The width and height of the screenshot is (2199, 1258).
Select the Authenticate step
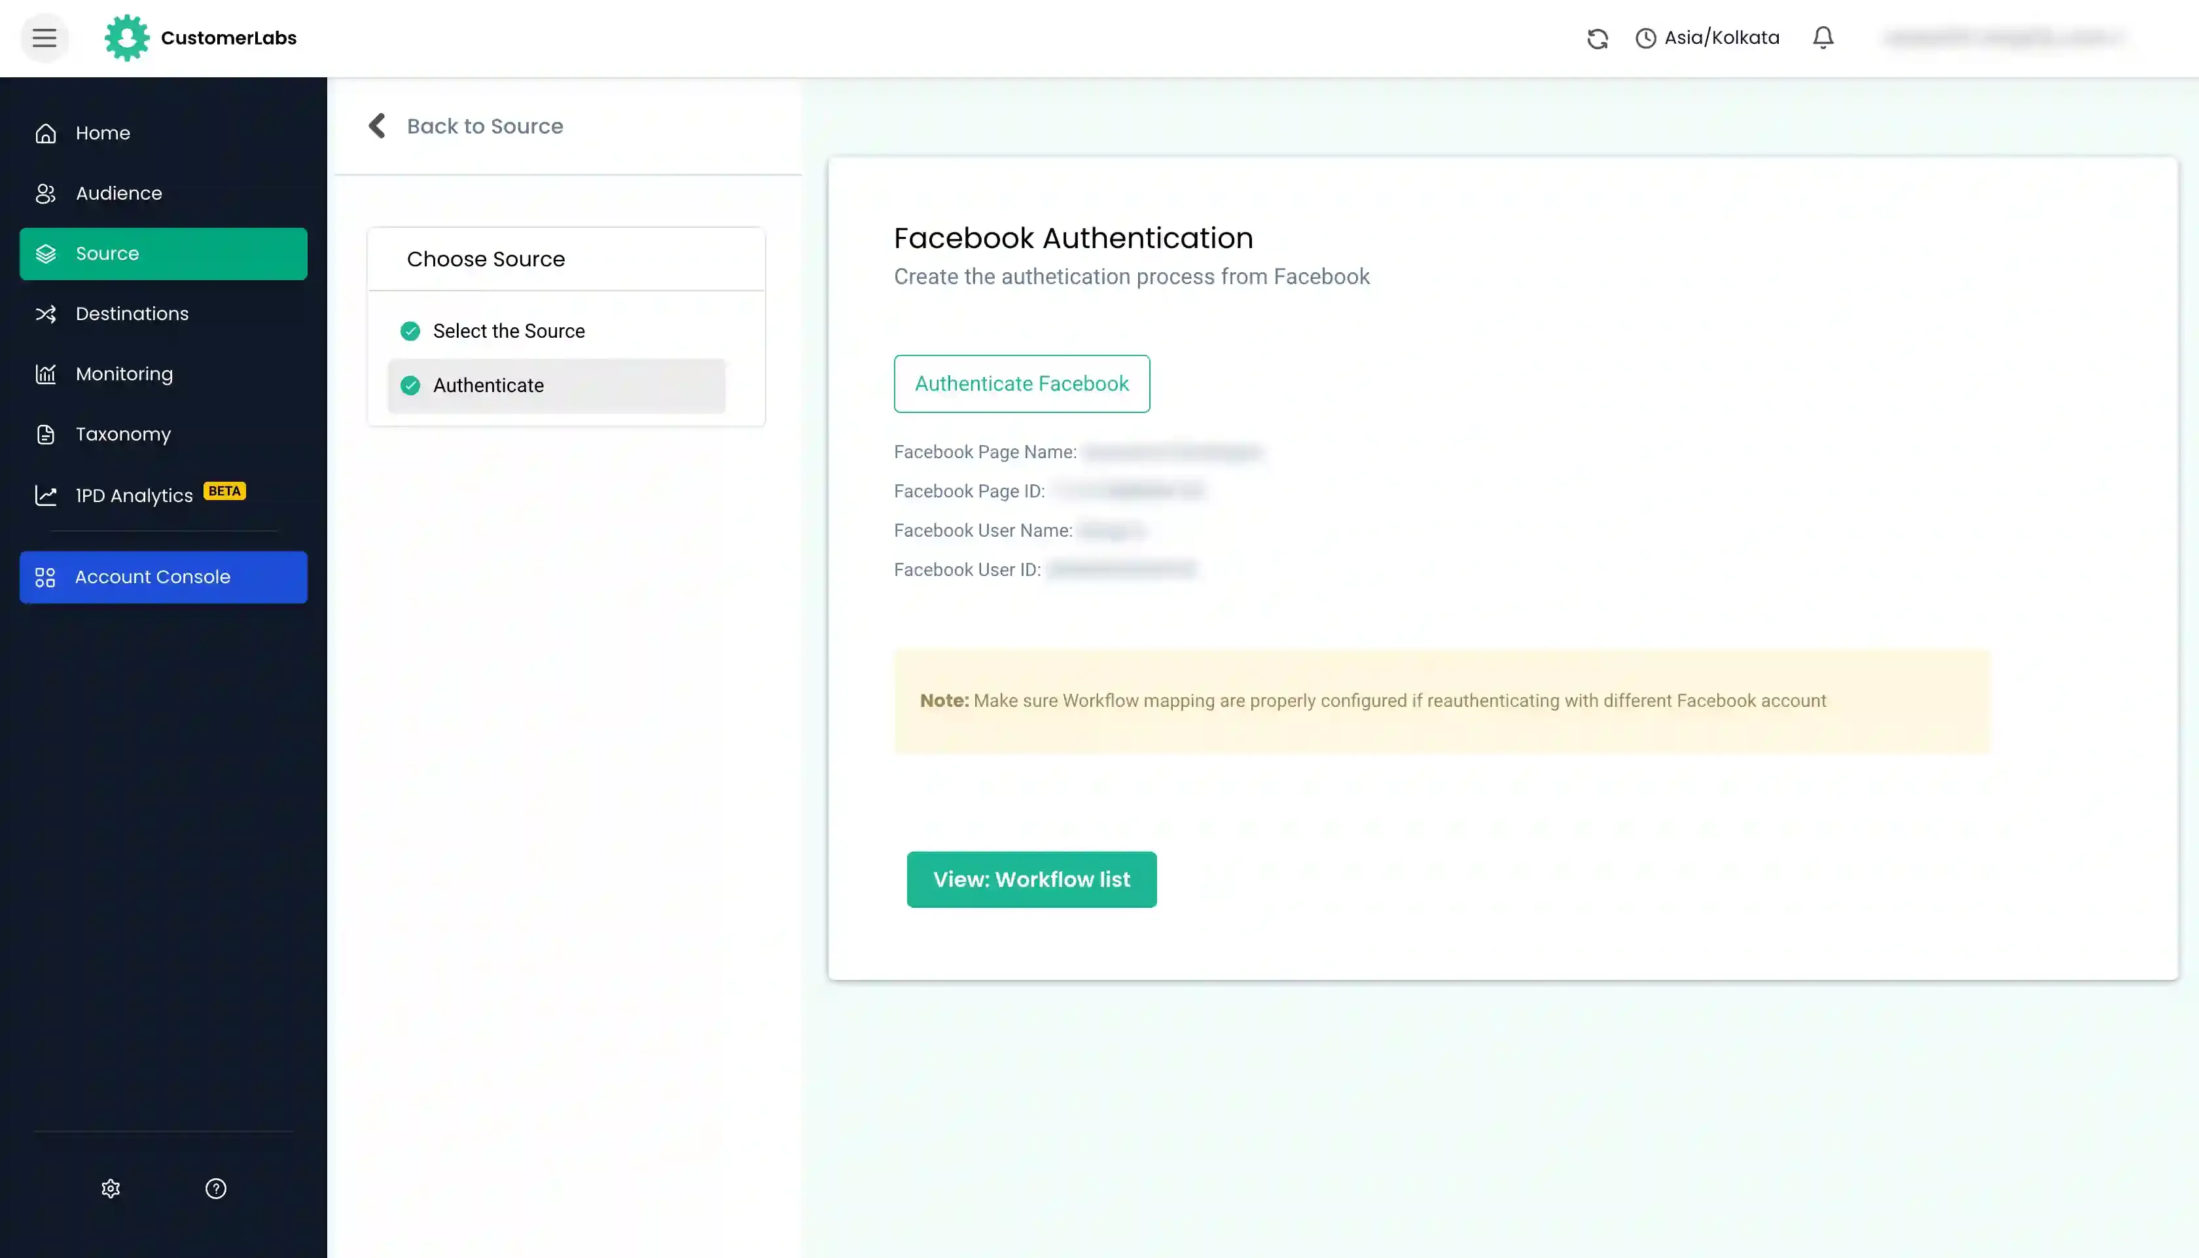556,386
